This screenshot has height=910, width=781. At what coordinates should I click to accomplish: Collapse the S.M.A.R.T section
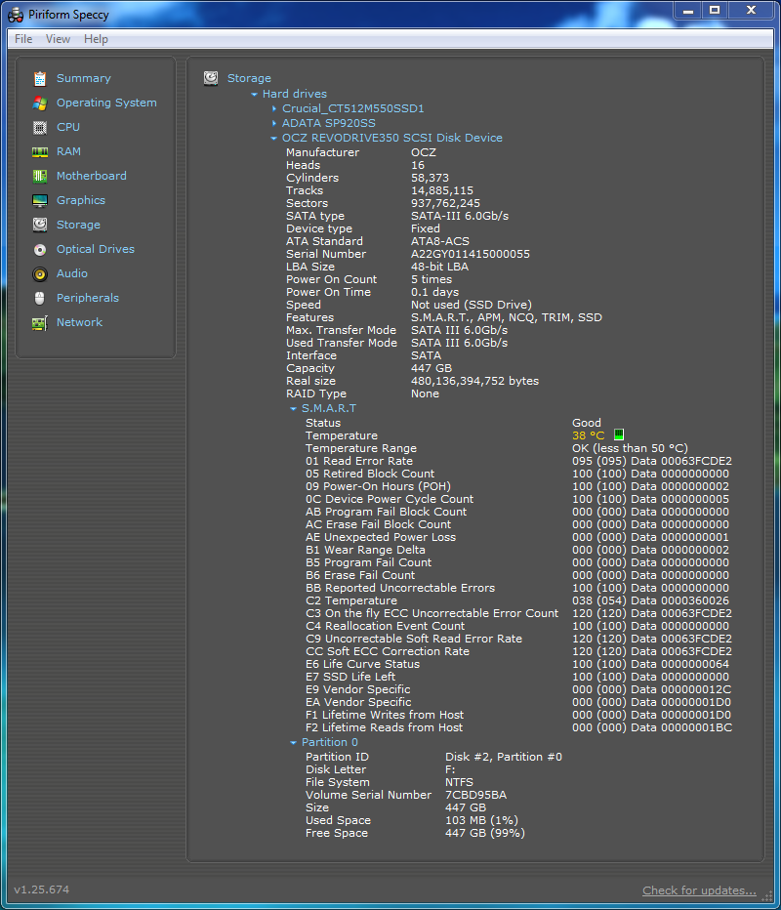coord(294,409)
